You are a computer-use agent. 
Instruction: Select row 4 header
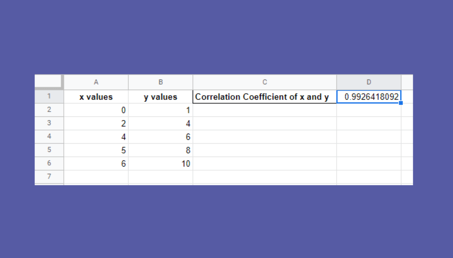(x=49, y=136)
